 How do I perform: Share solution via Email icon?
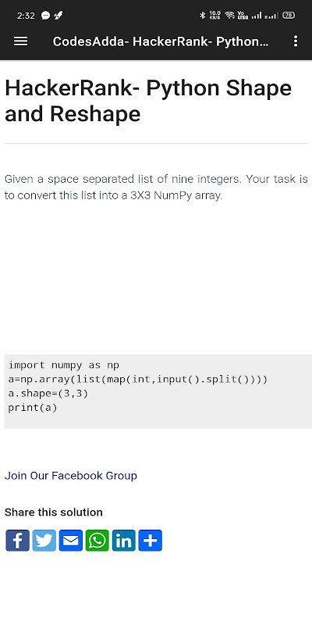[x=71, y=541]
